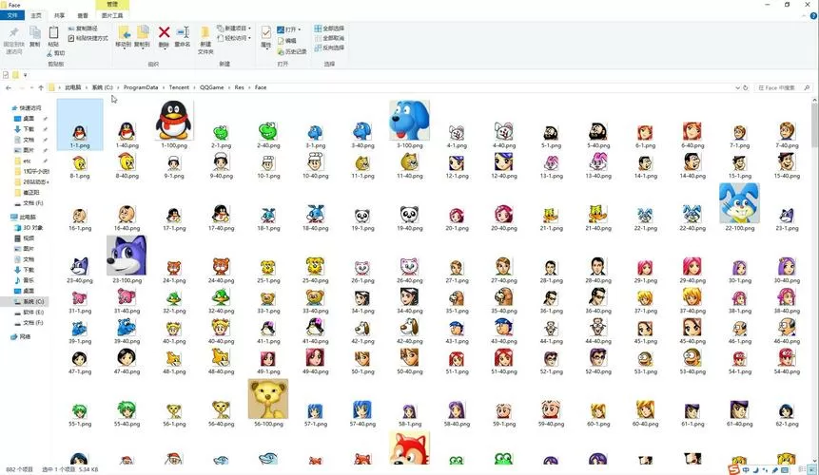This screenshot has width=819, height=475.
Task: Click the Quick Access Toolbar properties icon
Action: click(x=6, y=75)
